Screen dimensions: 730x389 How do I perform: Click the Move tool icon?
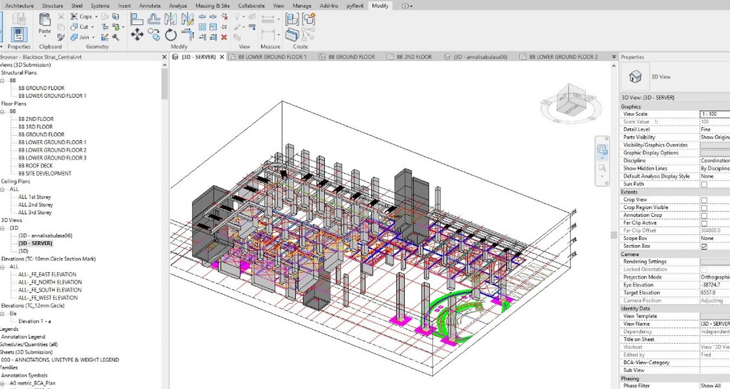(137, 34)
